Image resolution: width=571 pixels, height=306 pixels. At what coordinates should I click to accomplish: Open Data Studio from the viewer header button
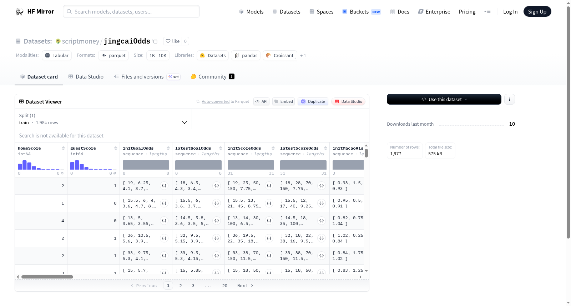point(348,101)
